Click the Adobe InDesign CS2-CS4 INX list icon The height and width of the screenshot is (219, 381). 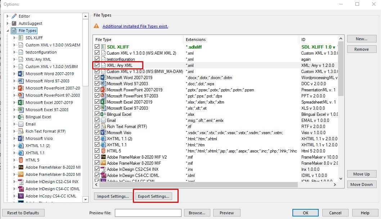(103, 169)
